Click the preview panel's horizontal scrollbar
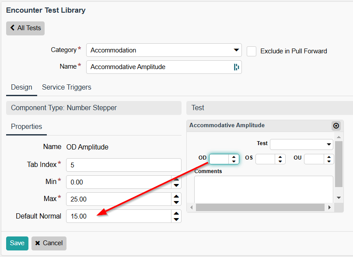 [x=260, y=208]
